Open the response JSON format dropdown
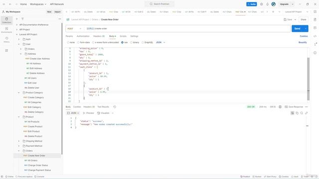This screenshot has height=179, width=319. point(73,113)
